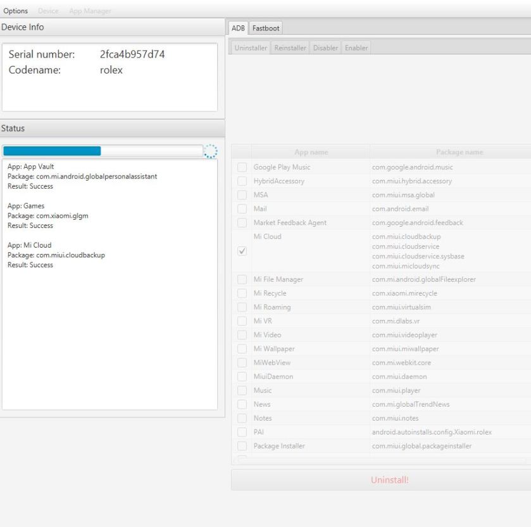The height and width of the screenshot is (527, 531).
Task: Sort by the App name column header
Action: click(x=311, y=152)
